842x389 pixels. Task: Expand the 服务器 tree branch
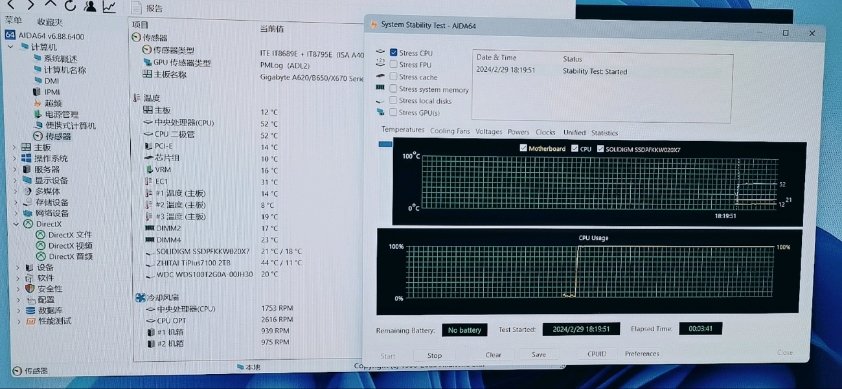tap(15, 169)
